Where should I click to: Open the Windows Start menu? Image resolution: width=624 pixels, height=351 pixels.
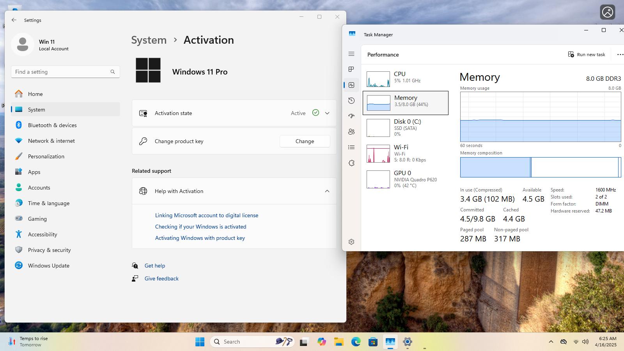tap(200, 342)
